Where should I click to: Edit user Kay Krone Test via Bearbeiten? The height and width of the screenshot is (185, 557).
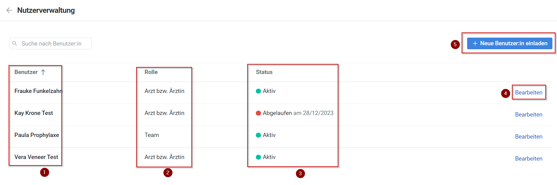pyautogui.click(x=528, y=115)
